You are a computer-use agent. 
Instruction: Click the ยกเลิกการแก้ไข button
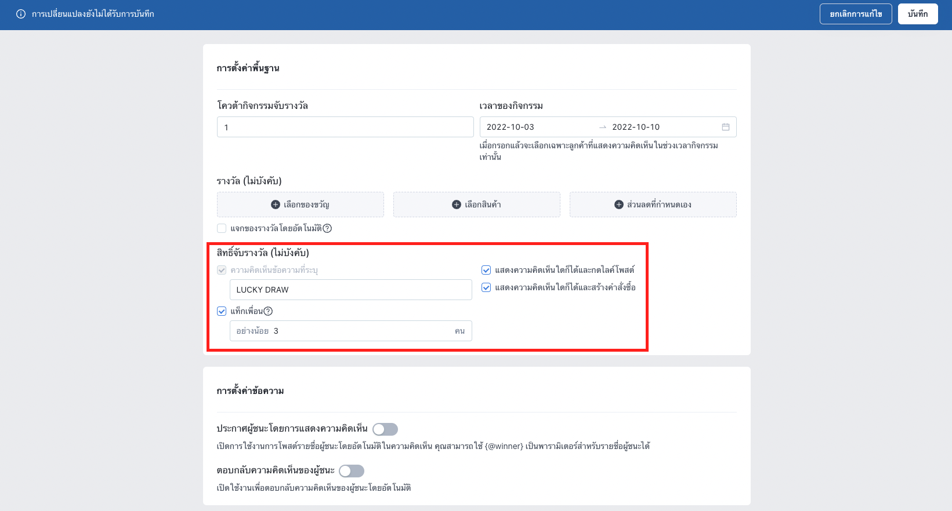tap(856, 14)
